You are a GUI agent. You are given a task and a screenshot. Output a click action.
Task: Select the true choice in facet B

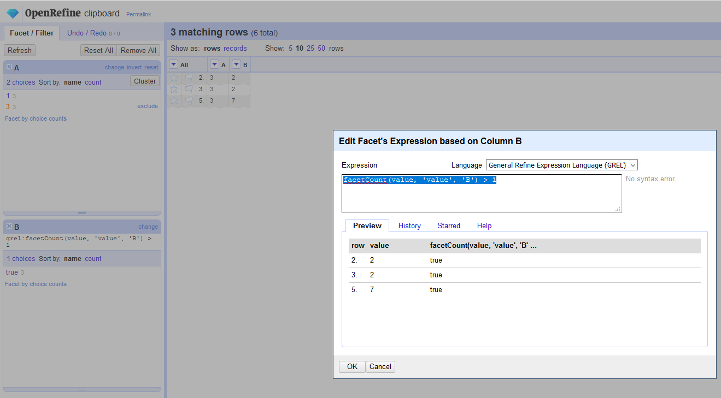[12, 272]
